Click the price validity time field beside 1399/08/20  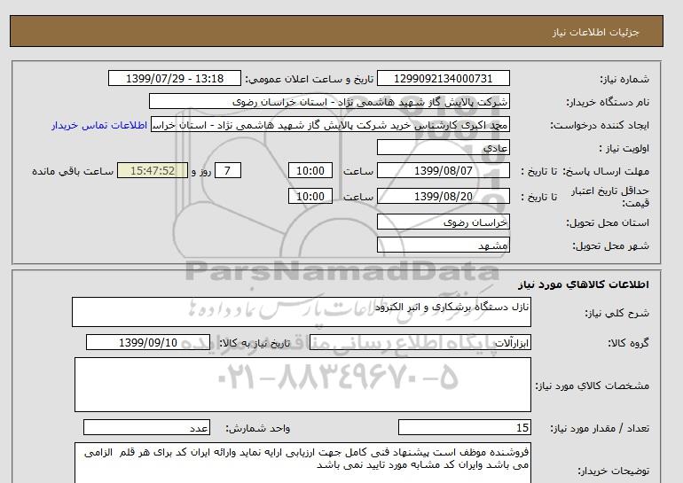point(310,196)
